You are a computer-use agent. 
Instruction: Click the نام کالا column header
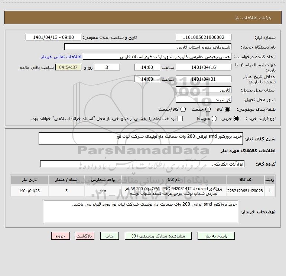(174, 180)
